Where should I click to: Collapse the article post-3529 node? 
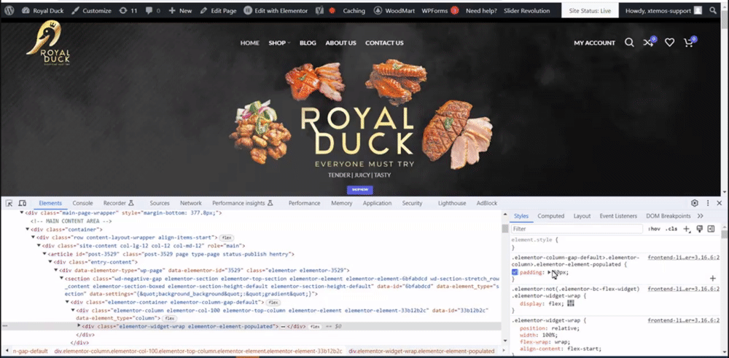tap(44, 254)
